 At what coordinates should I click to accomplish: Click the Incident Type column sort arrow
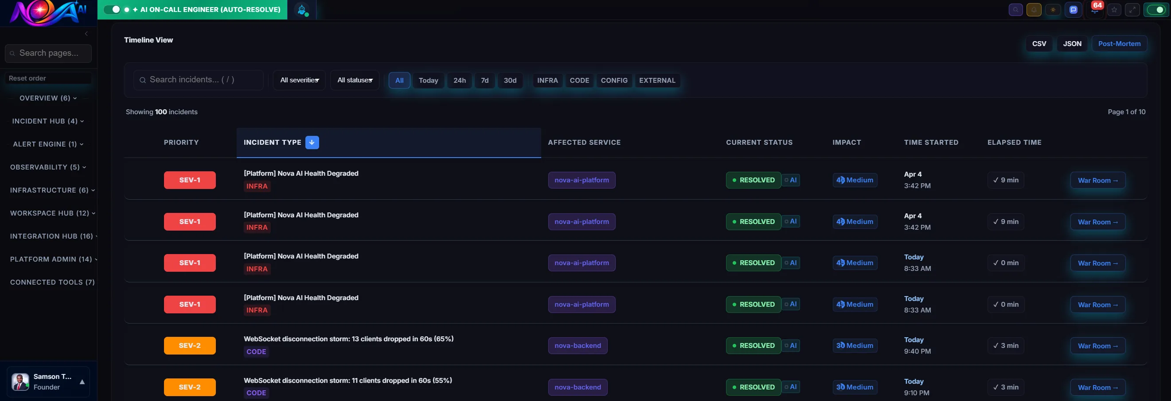click(x=312, y=142)
